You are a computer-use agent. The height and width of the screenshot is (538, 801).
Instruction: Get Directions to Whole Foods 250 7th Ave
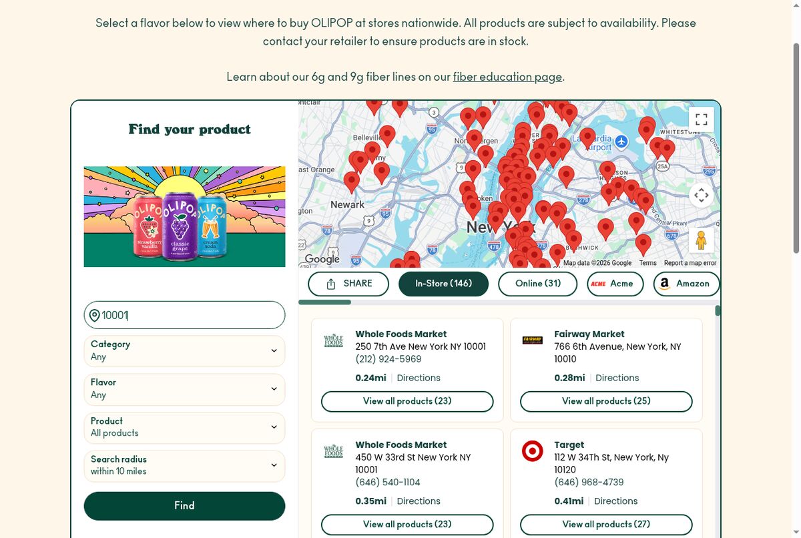(x=419, y=378)
